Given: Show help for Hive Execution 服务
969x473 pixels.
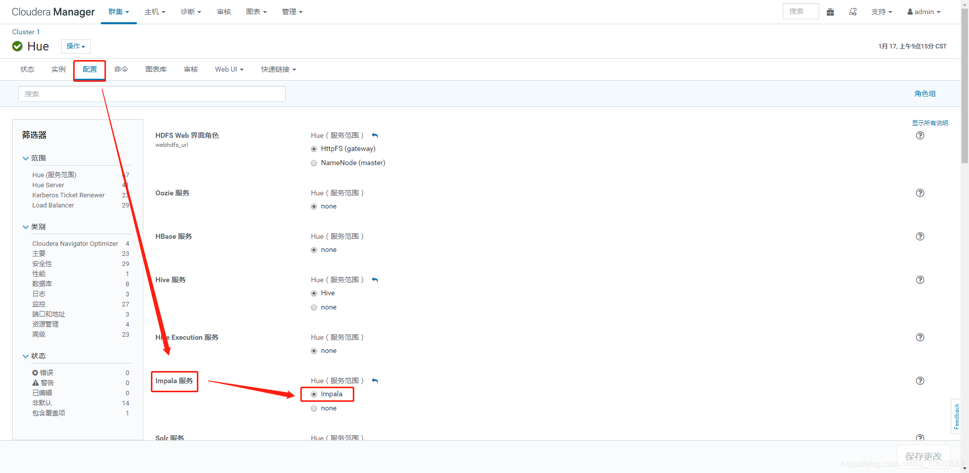Looking at the screenshot, I should [x=920, y=337].
